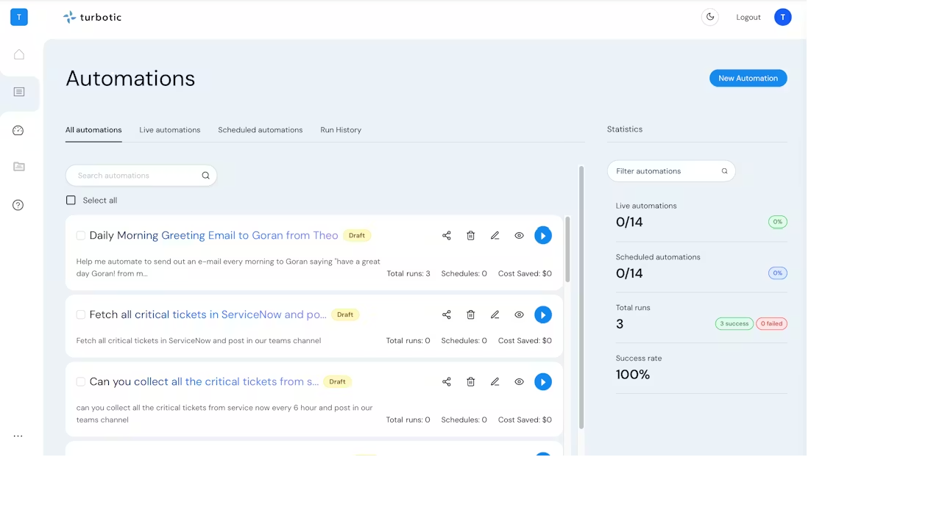
Task: Run the Daily Morning Greeting Email automation
Action: (543, 236)
